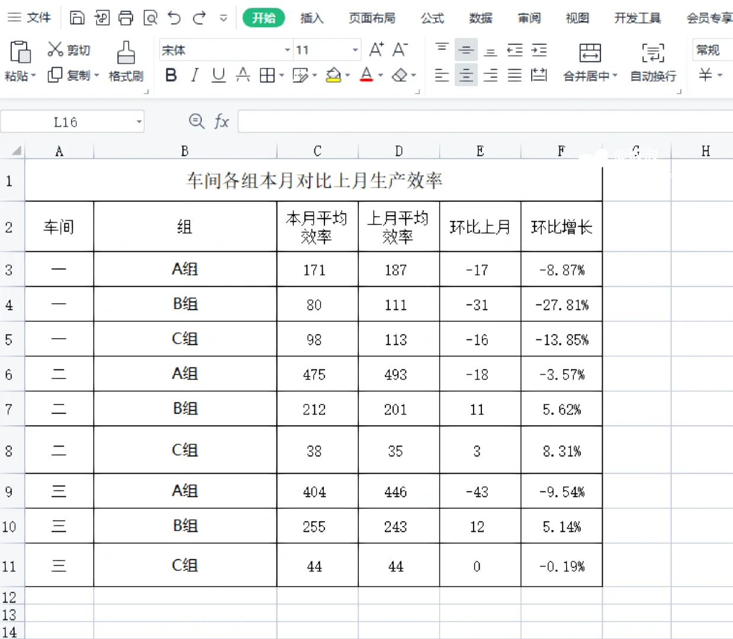Select the Format Painter tool

pos(126,62)
